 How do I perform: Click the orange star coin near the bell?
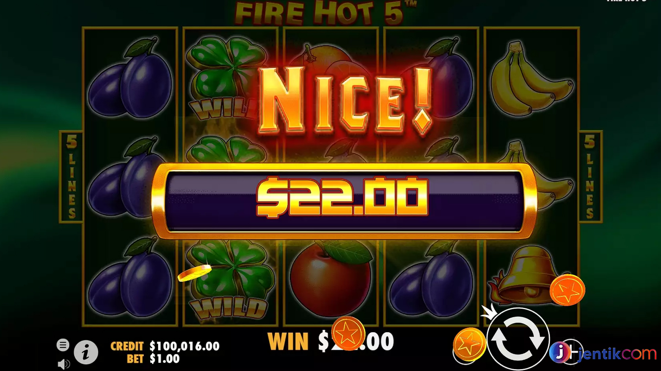click(x=567, y=290)
